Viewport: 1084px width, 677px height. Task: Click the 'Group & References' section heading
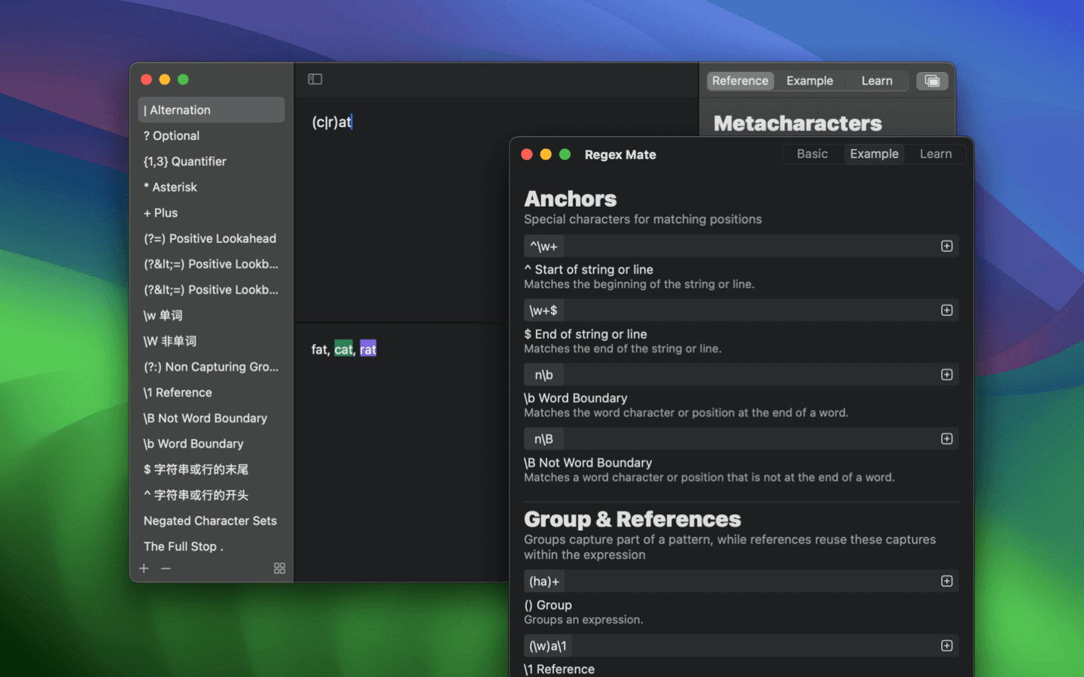click(632, 519)
